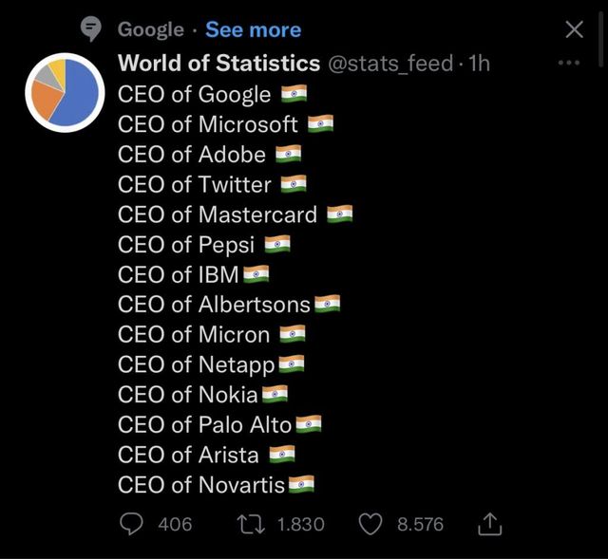Click the @stats_feed handle
This screenshot has height=559, width=608.
[x=388, y=64]
